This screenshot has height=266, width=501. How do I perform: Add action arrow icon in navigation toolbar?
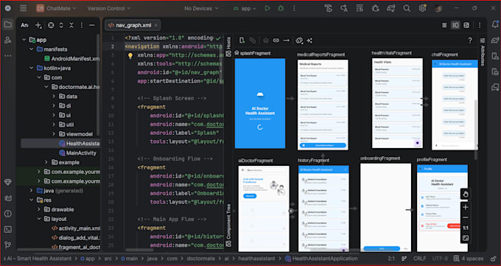click(287, 41)
